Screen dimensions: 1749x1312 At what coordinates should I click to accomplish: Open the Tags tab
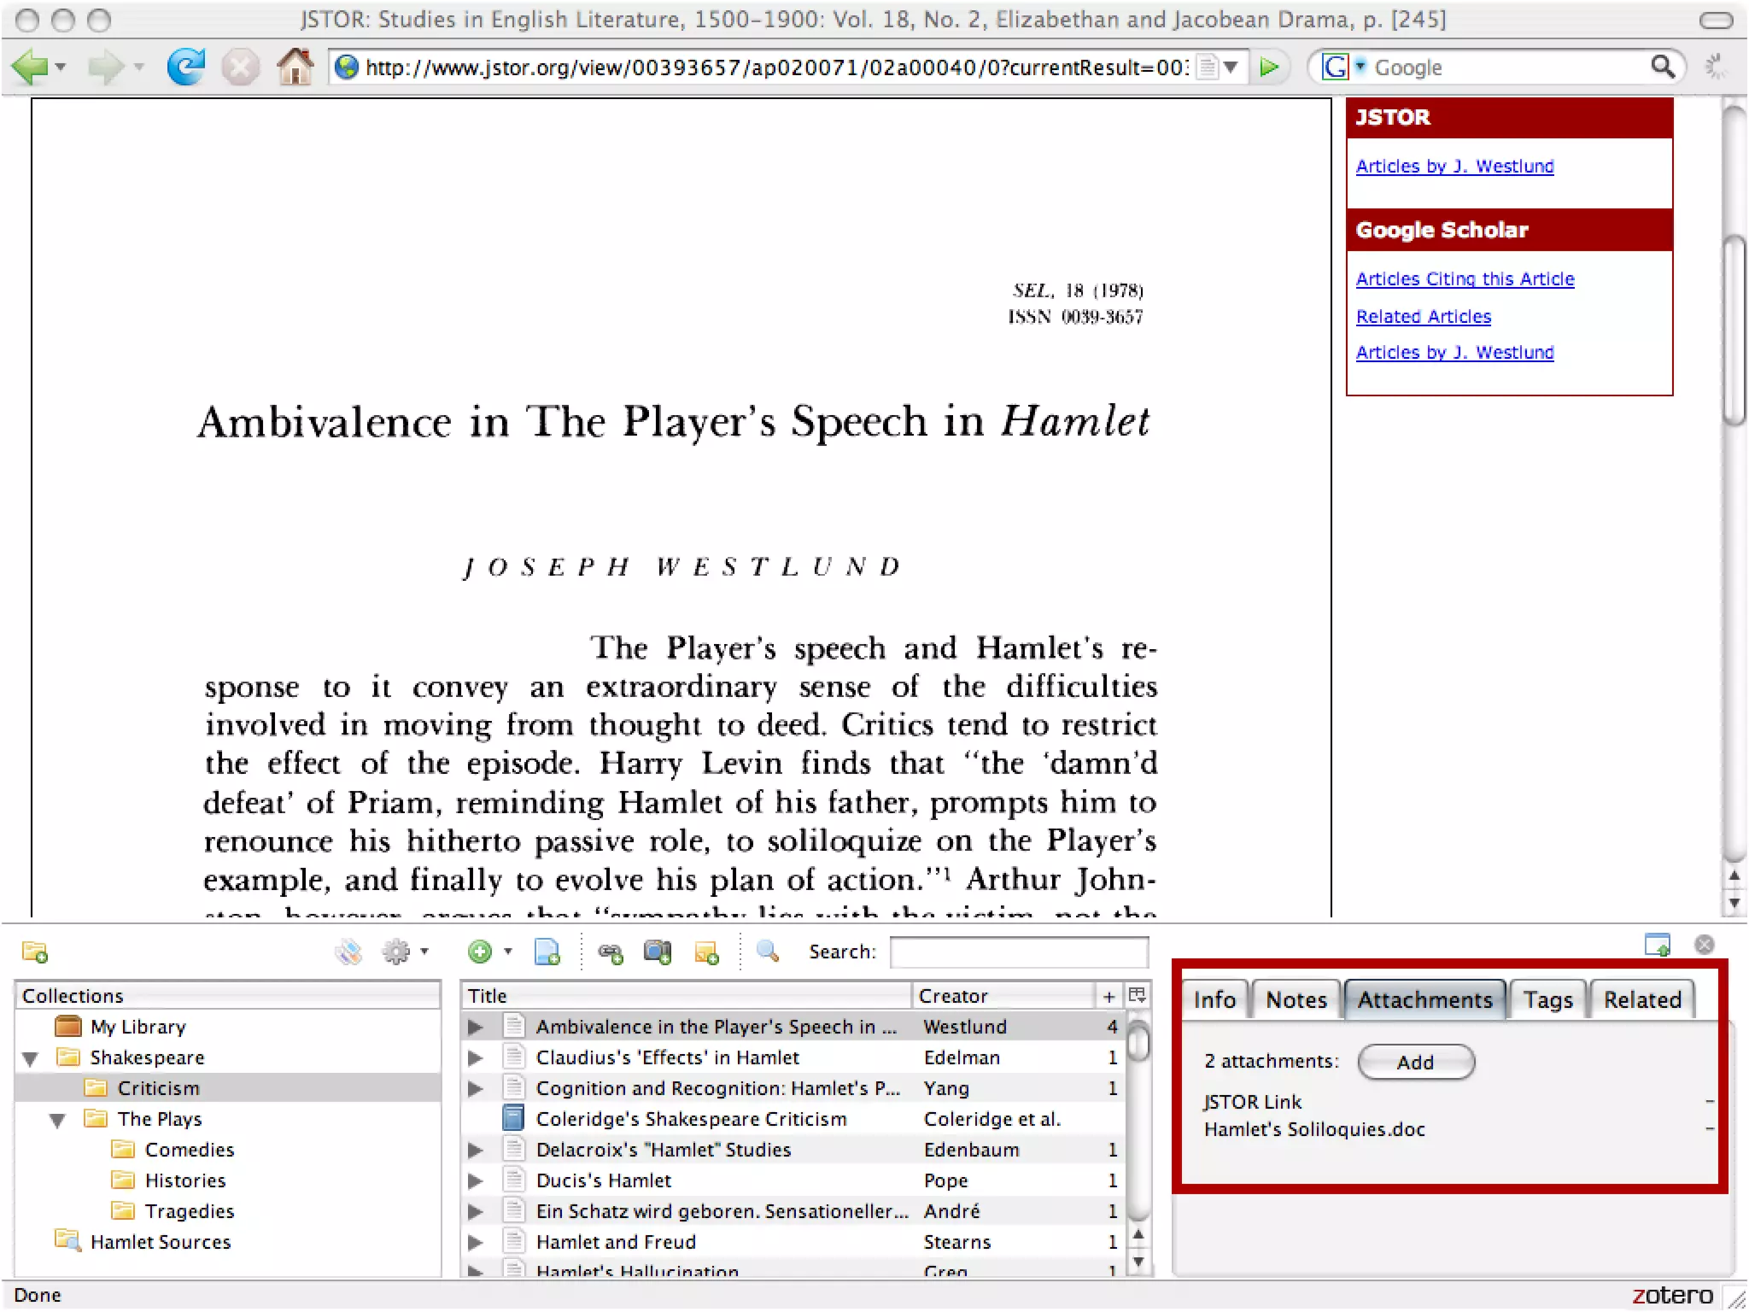(1547, 999)
